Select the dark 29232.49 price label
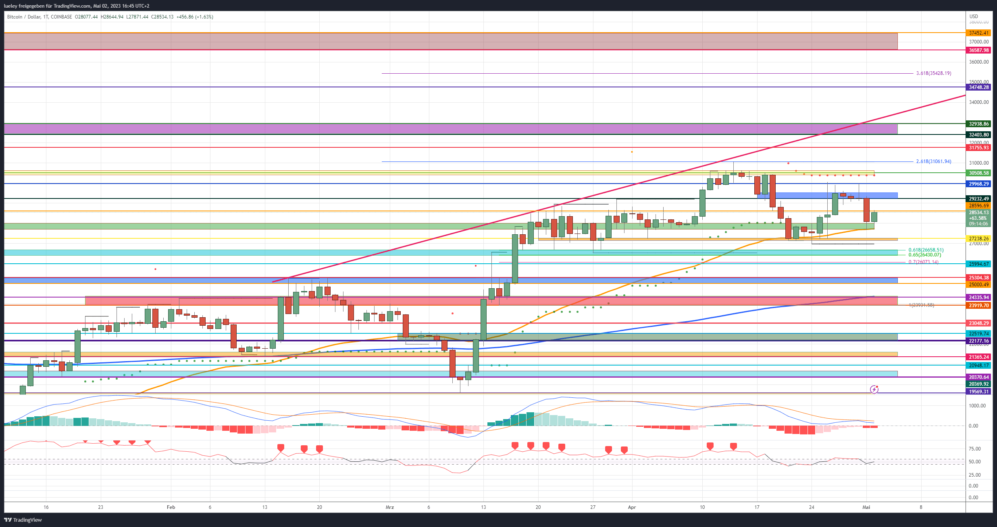 point(978,199)
